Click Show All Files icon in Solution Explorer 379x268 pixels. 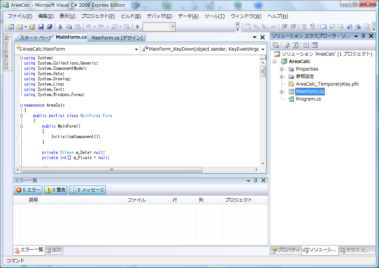coord(287,45)
